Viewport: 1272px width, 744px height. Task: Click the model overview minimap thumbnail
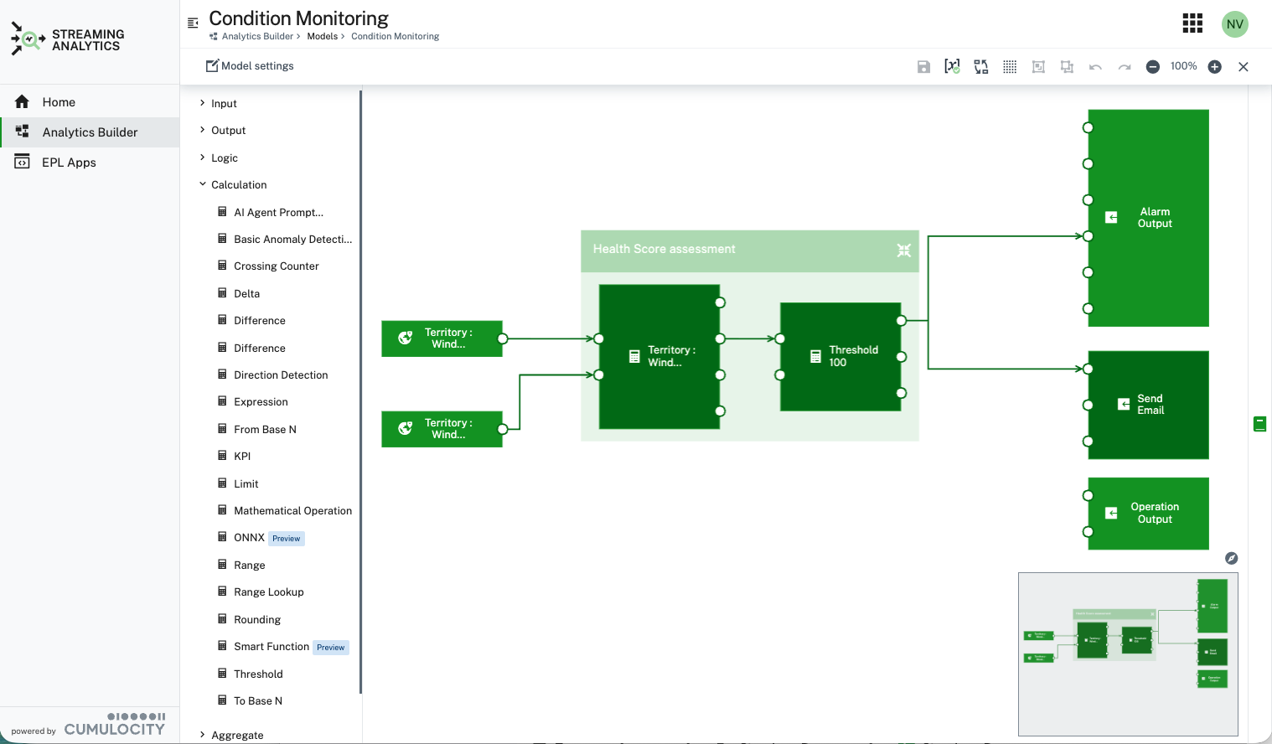pyautogui.click(x=1127, y=654)
